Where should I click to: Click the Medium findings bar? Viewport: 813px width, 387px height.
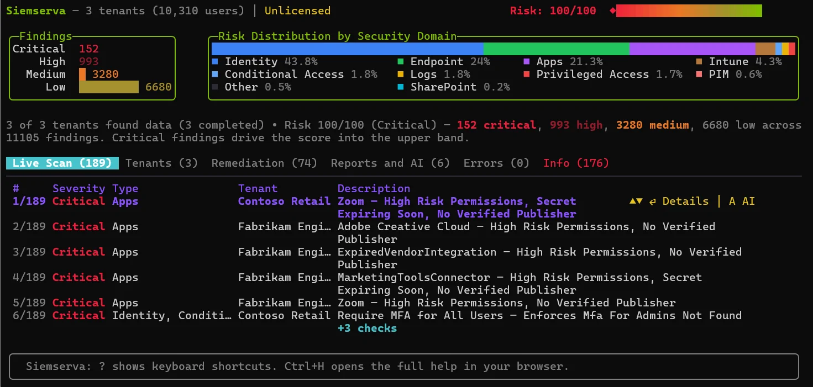point(82,74)
